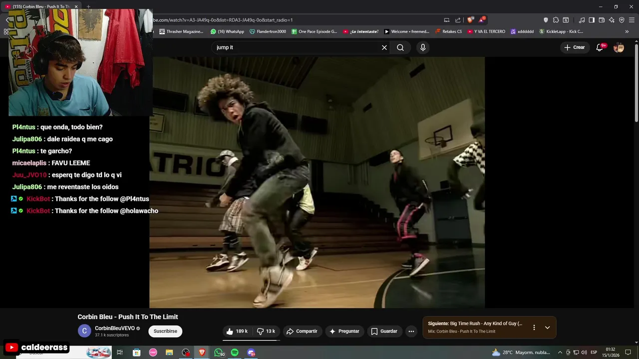This screenshot has width=639, height=359.
Task: Open Microsoft Store from taskbar
Action: point(136,353)
